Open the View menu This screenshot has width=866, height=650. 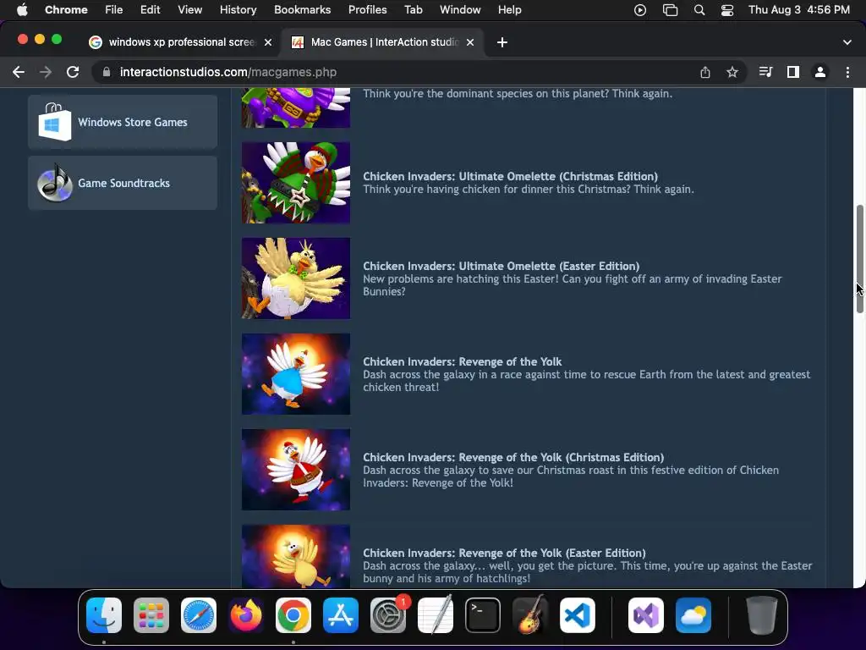coord(189,10)
